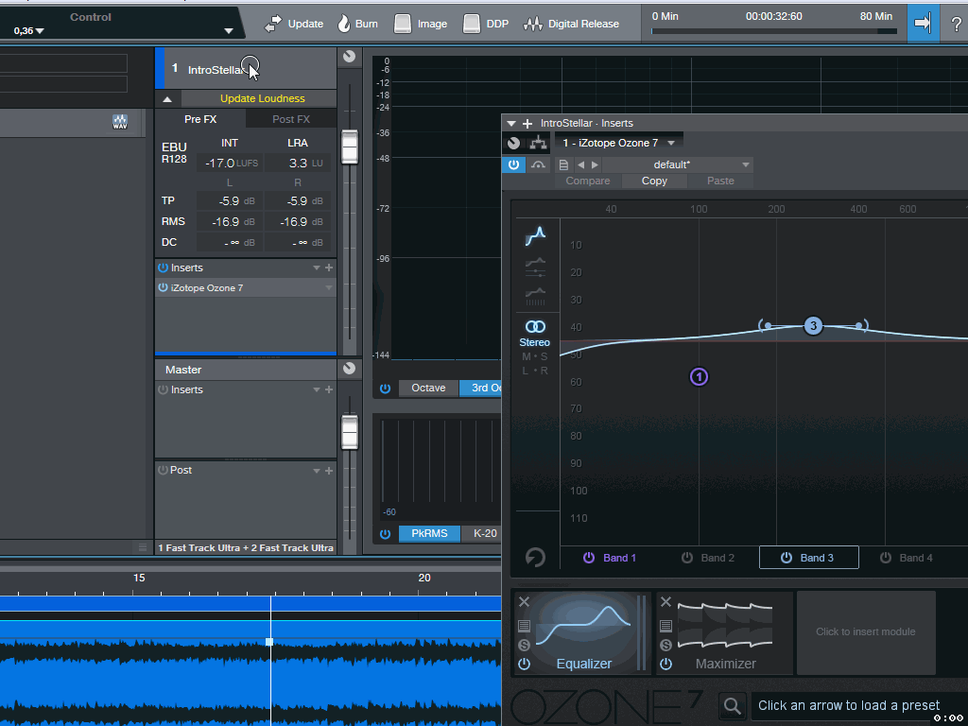Click the Copy preset button

coord(654,181)
